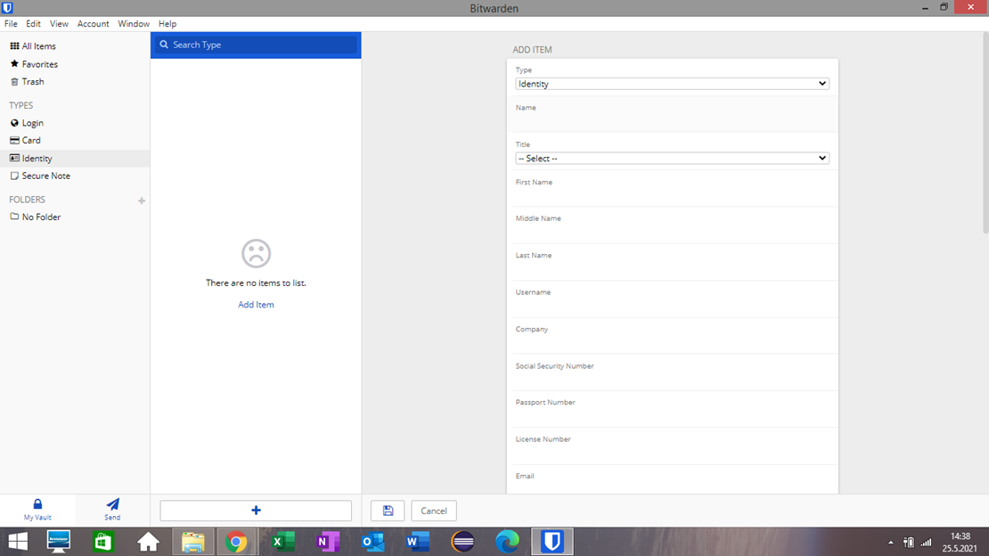Click the Cancel button
989x556 pixels.
[x=434, y=511]
